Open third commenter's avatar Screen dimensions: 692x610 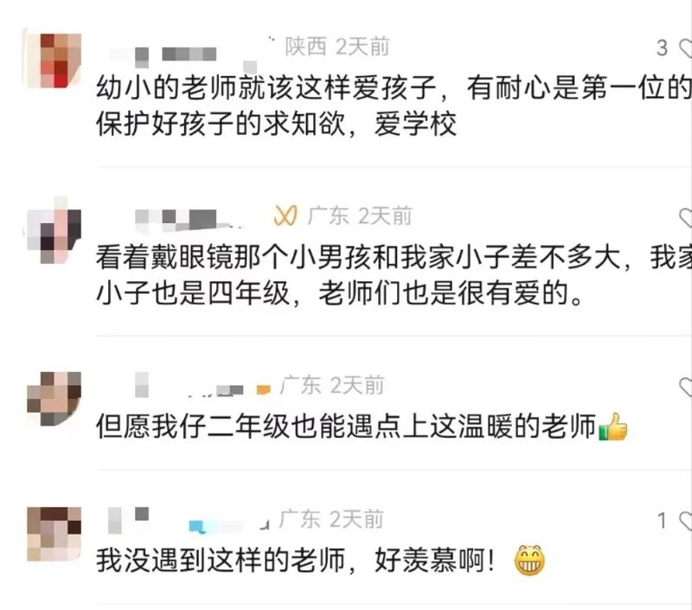click(x=54, y=399)
